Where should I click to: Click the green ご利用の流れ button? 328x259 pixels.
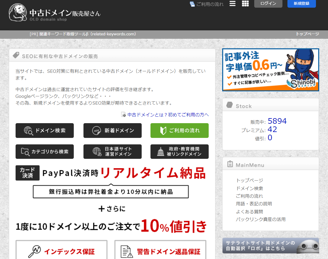[x=179, y=131]
